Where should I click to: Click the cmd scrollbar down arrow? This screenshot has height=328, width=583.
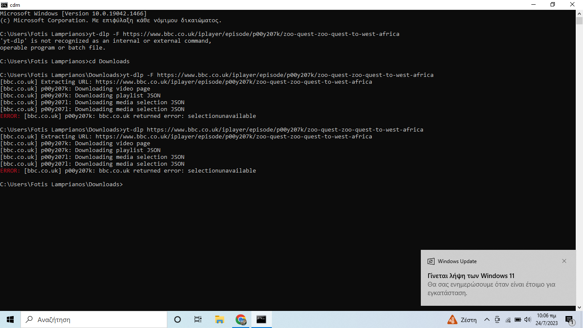(x=579, y=307)
